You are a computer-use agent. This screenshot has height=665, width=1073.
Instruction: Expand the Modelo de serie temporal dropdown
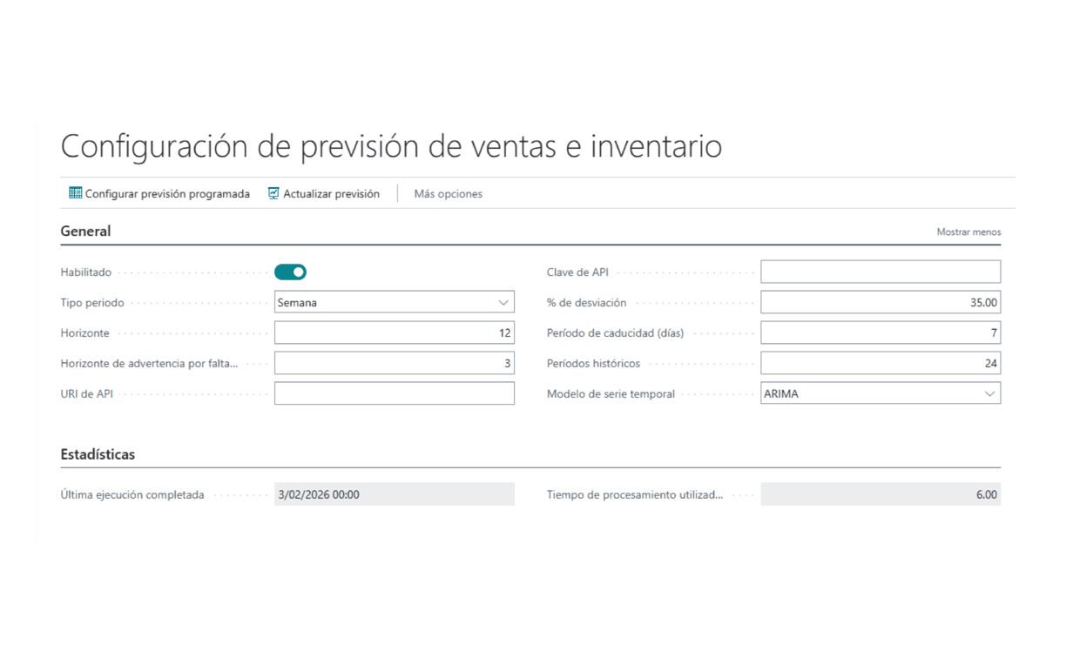point(880,393)
